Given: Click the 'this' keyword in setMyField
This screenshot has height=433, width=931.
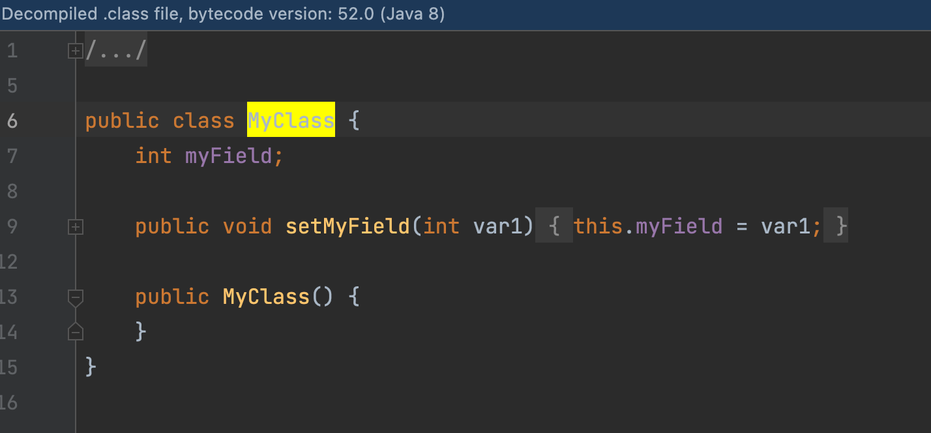Looking at the screenshot, I should pos(598,226).
